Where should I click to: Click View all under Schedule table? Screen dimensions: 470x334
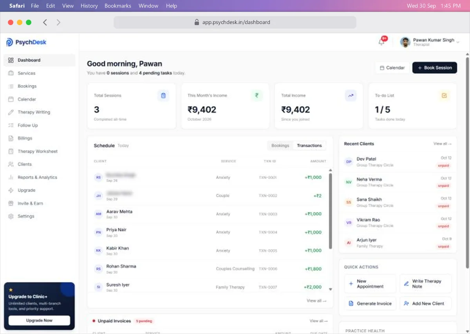[x=316, y=301]
